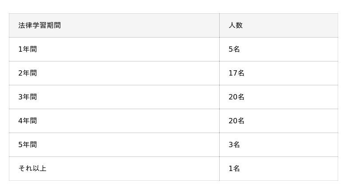Select the 20名 cell in the 3年間 row
This screenshot has width=355, height=194.
click(237, 97)
